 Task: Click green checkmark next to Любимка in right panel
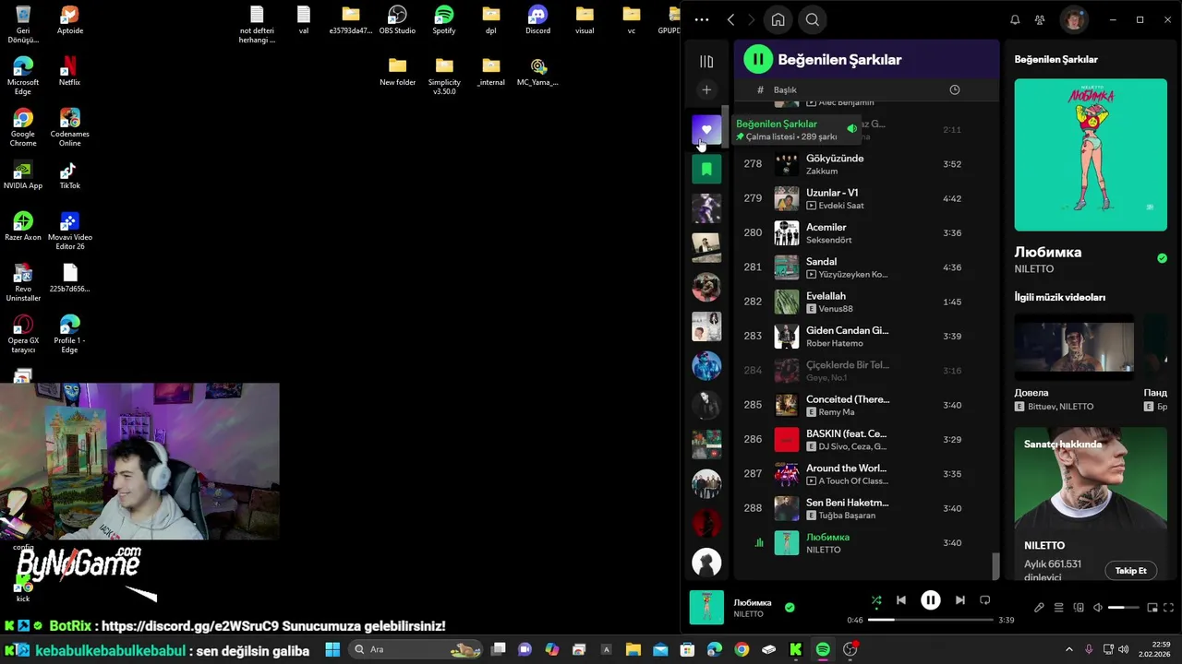pyautogui.click(x=1162, y=258)
